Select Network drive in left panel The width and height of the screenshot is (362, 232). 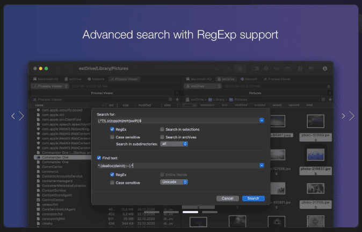pyautogui.click(x=96, y=79)
